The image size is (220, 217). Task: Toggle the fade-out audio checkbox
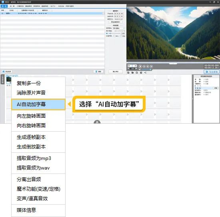click(121, 36)
